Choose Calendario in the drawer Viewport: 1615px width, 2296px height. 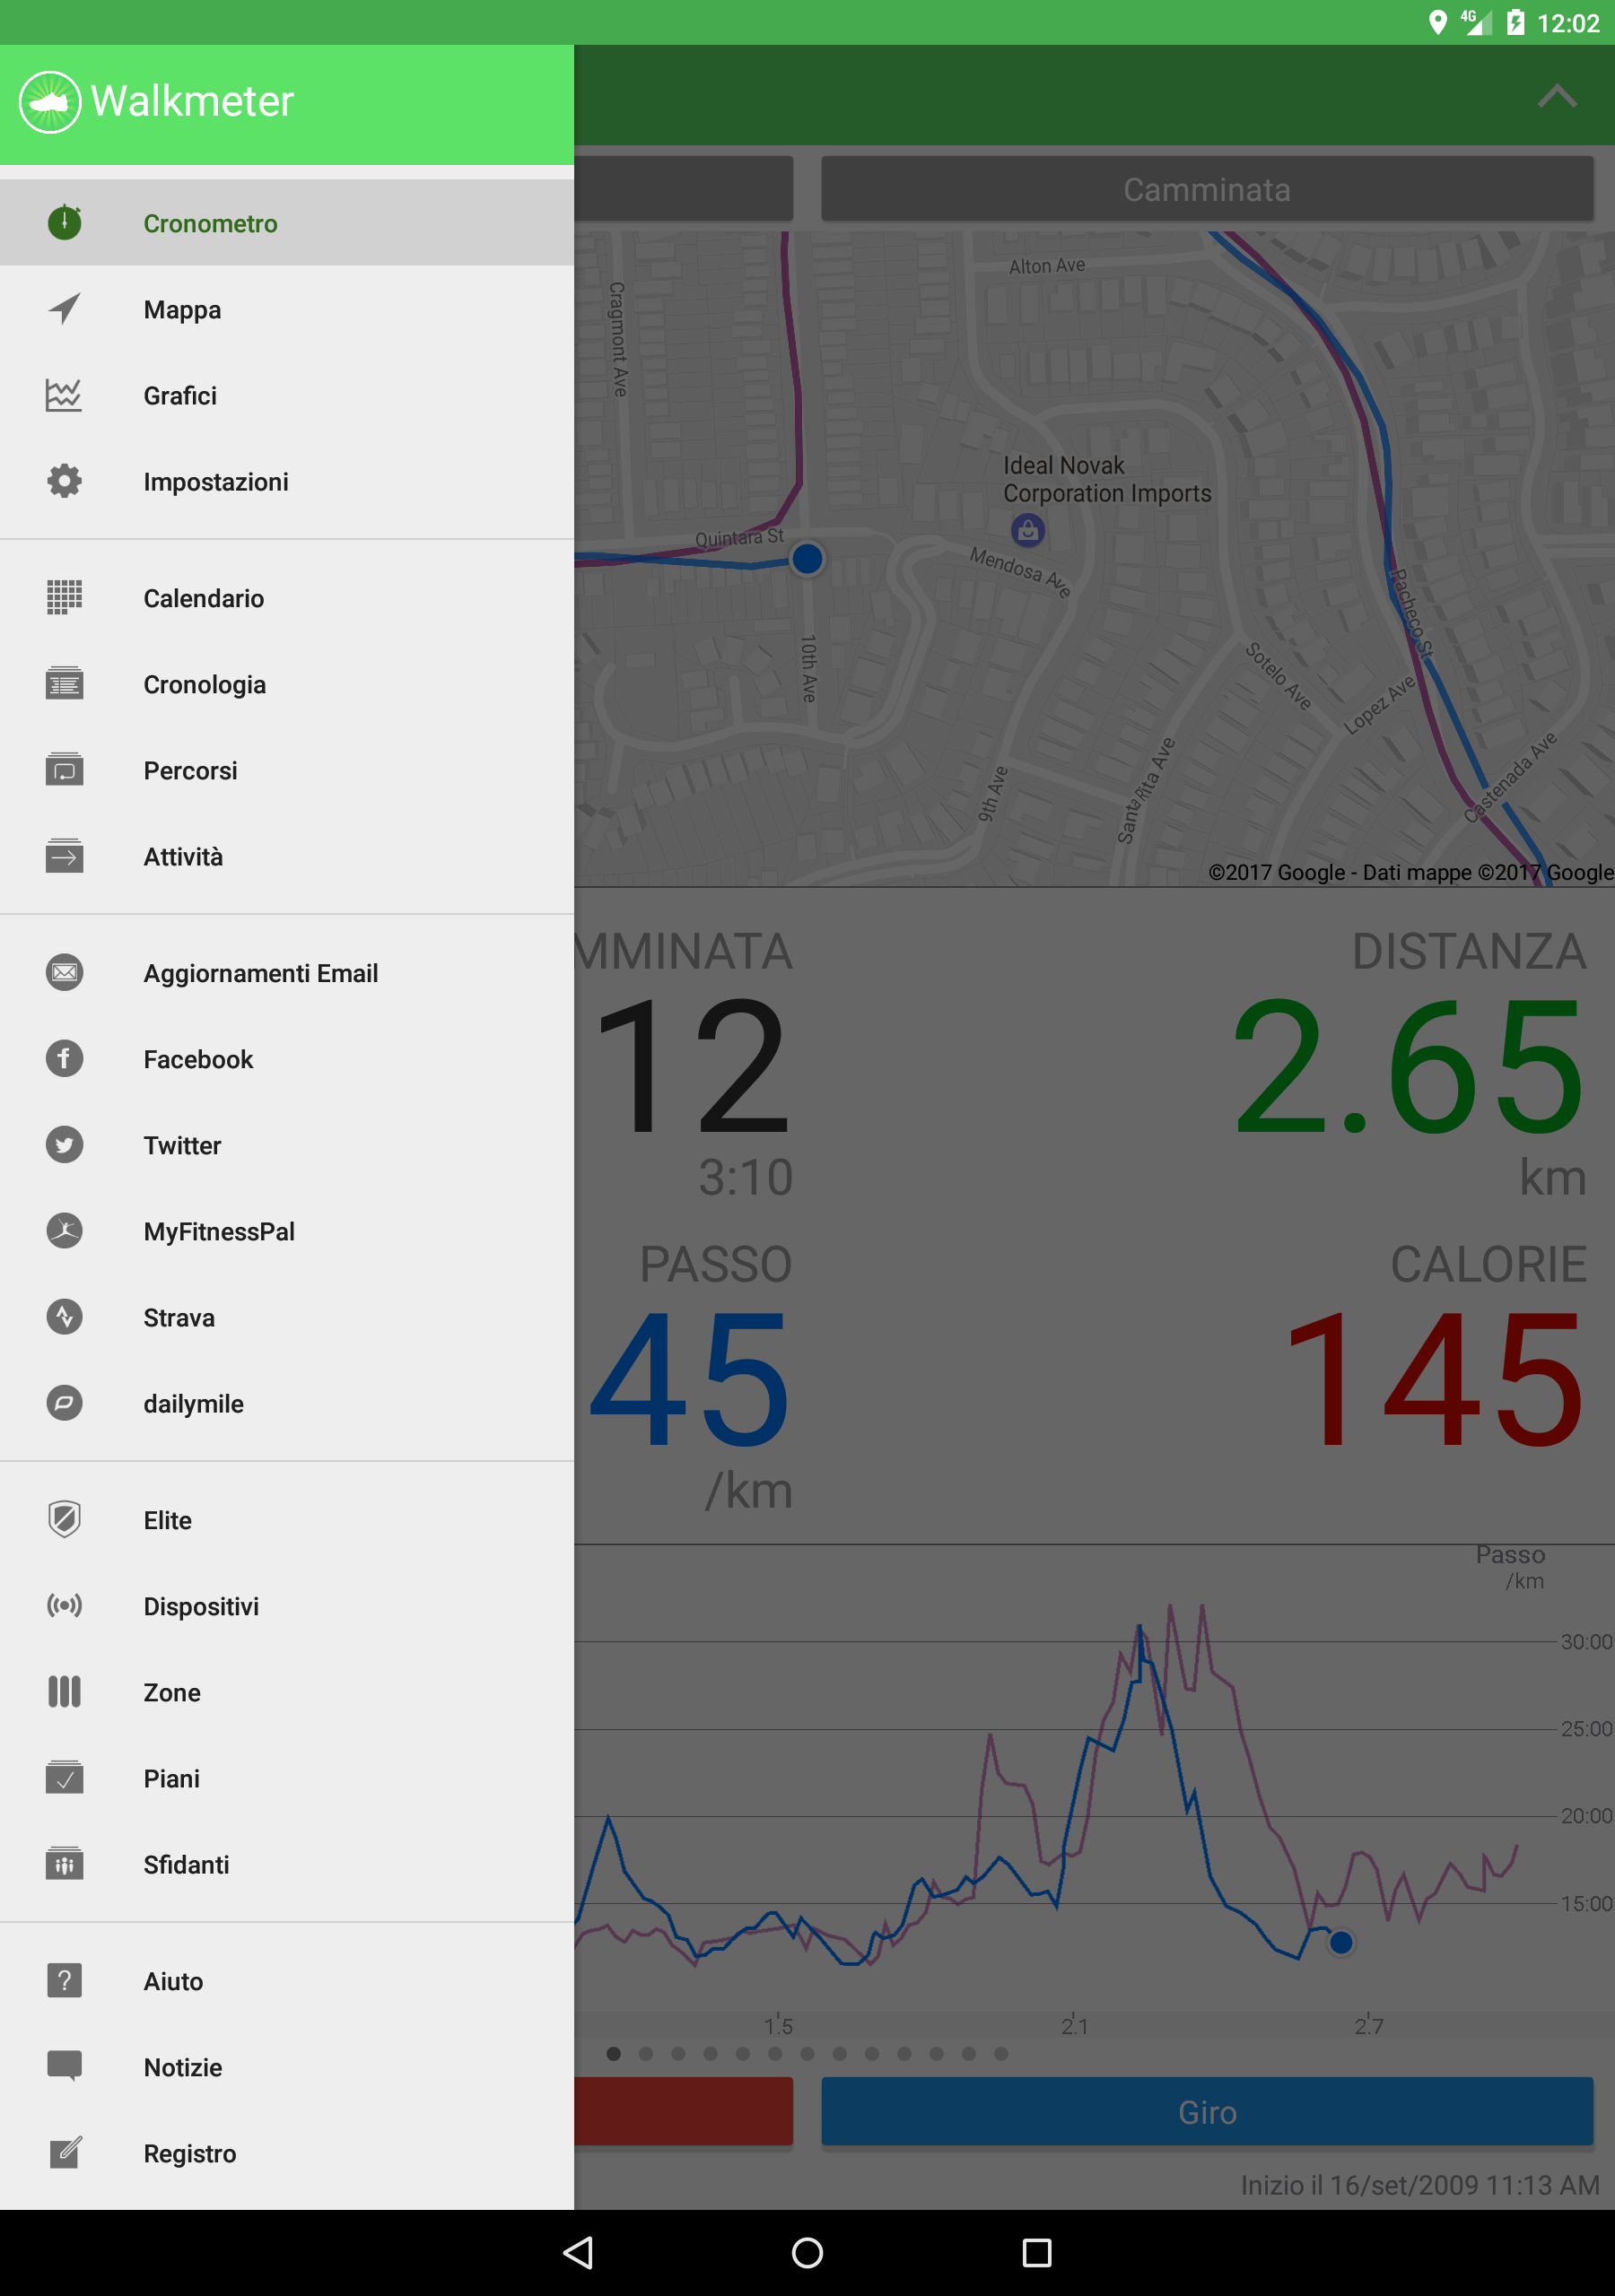coord(287,597)
